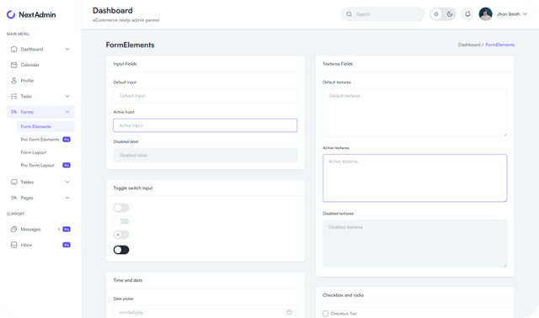
Task: Open Messages in the Support section
Action: click(x=40, y=229)
